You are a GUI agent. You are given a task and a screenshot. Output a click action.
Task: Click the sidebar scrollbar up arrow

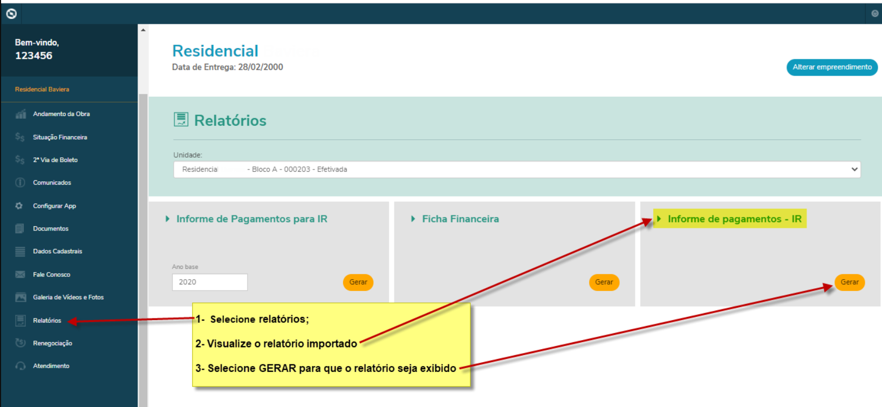pos(143,30)
